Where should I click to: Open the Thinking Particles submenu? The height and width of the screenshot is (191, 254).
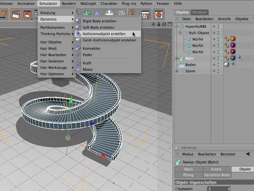click(57, 34)
